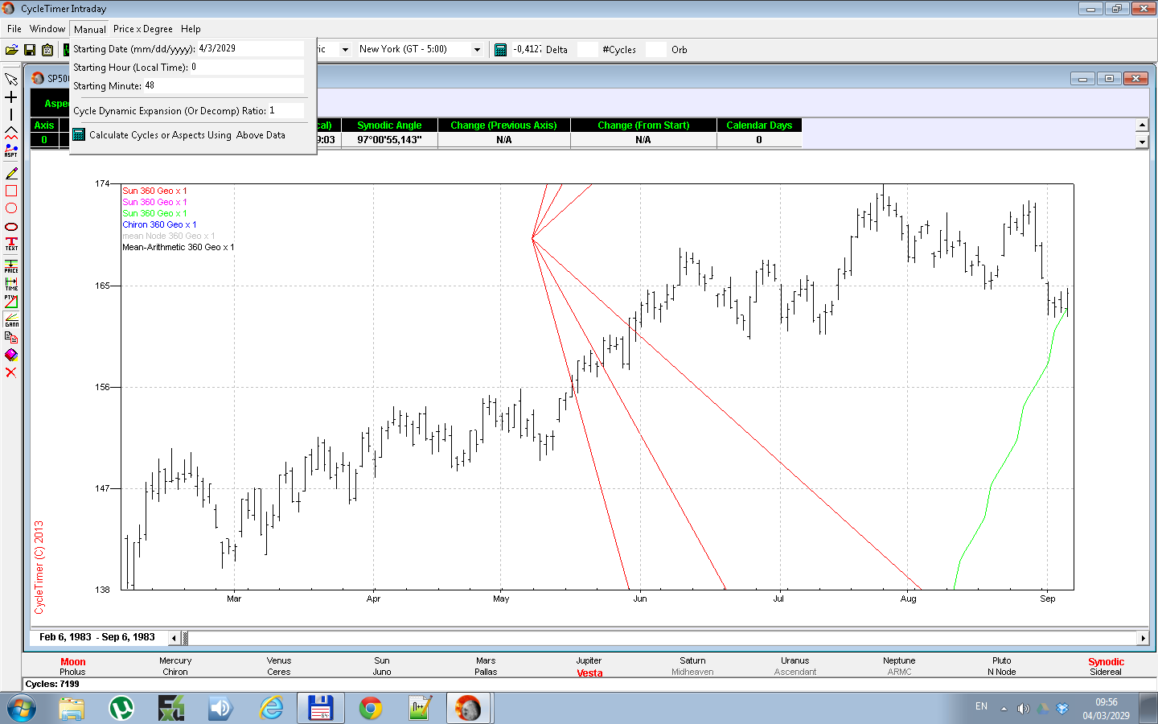Select the GANN fan tool
The width and height of the screenshot is (1158, 724).
point(11,319)
